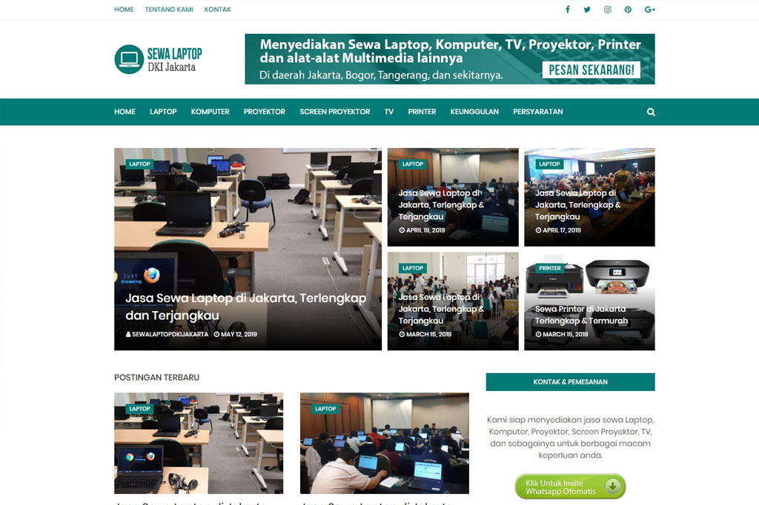
Task: Click LAPTOP tag on large featured image
Action: point(139,164)
